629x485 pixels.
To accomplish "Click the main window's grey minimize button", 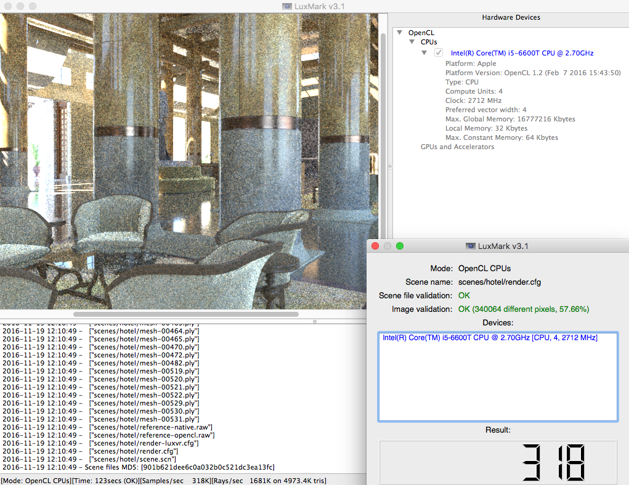I will [x=20, y=6].
